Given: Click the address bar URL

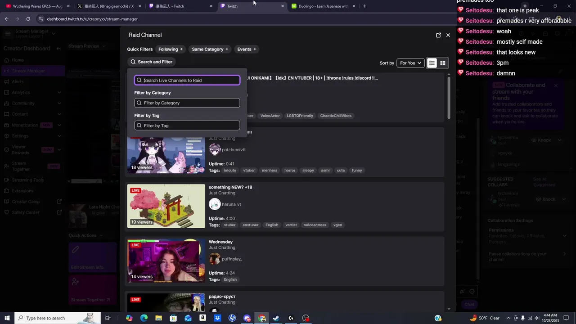Looking at the screenshot, I should 92,19.
